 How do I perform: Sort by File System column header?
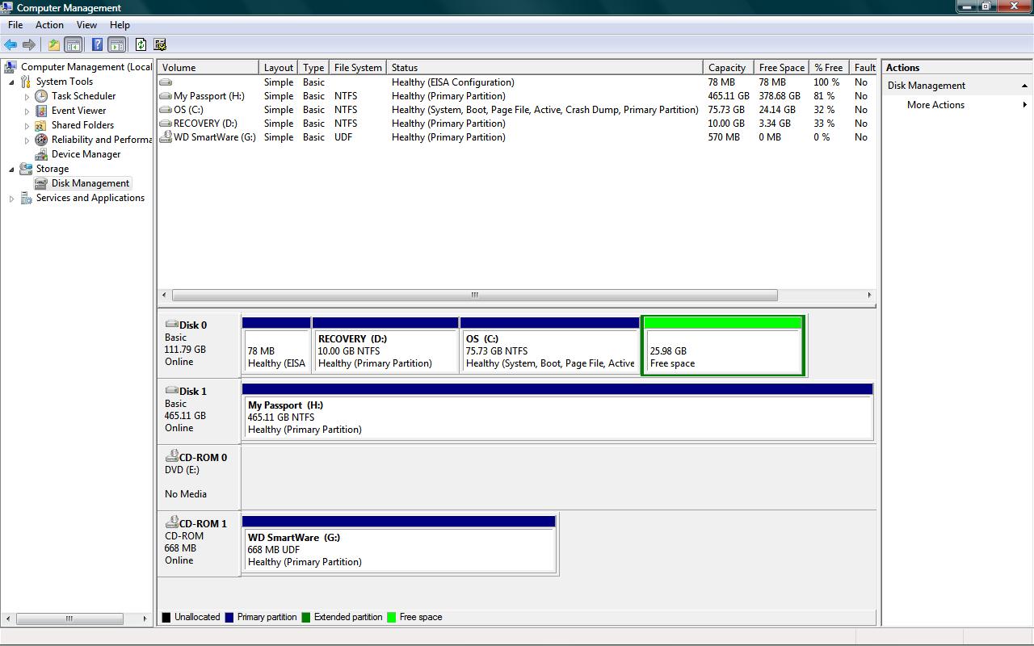pyautogui.click(x=358, y=68)
